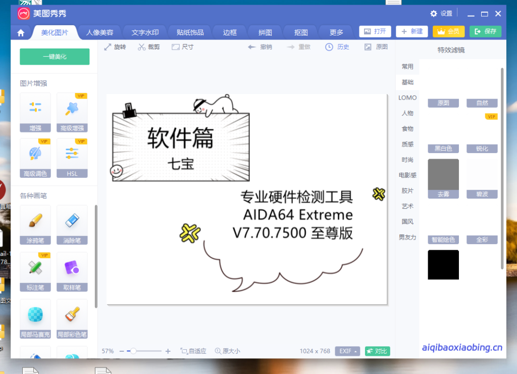This screenshot has width=517, height=374.
Task: Select the 标注笔 annotation pen
Action: point(35,272)
